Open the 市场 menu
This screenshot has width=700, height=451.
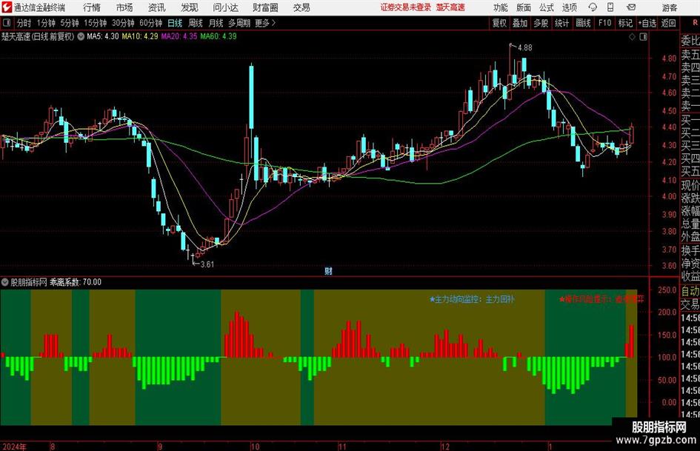click(x=124, y=7)
